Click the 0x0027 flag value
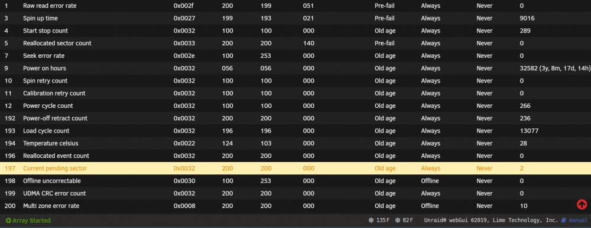 [x=184, y=18]
